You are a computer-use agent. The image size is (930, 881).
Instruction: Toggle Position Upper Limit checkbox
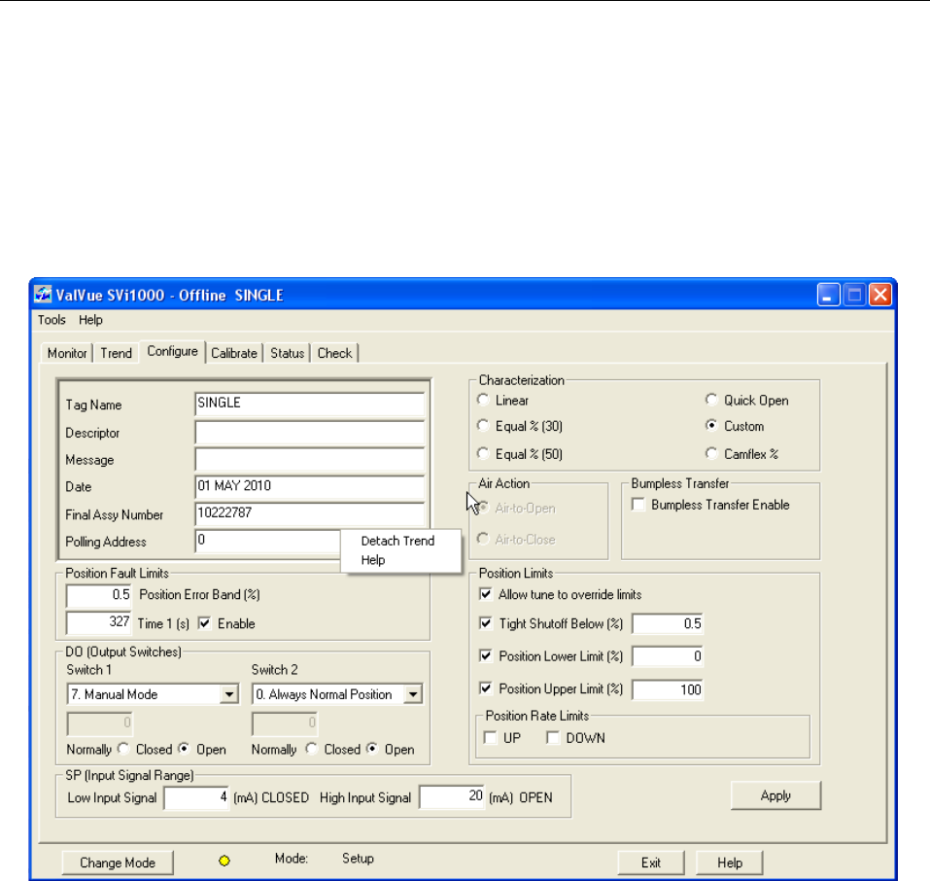(x=486, y=688)
